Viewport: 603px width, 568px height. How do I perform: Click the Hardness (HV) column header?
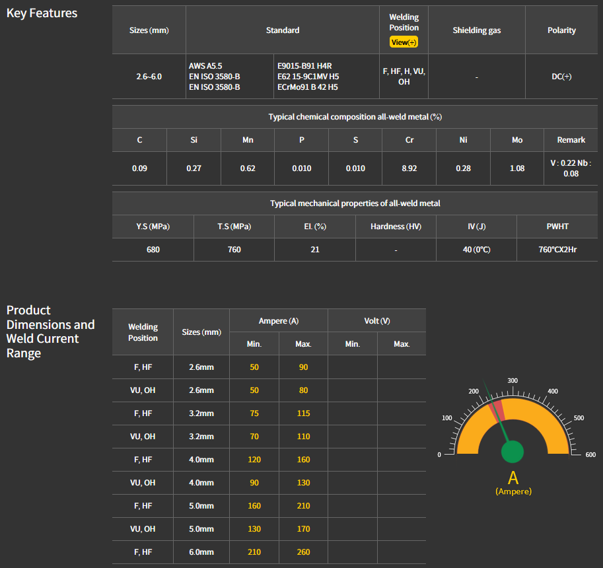396,227
